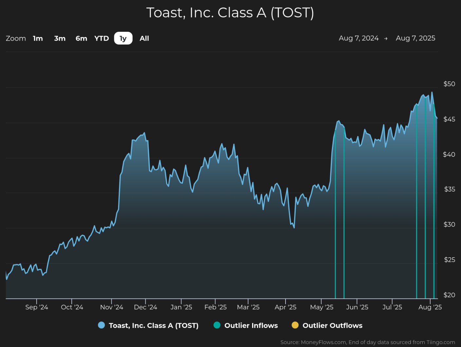Viewport: 461px width, 347px height.
Task: Click the Zoom label text
Action: [x=16, y=38]
